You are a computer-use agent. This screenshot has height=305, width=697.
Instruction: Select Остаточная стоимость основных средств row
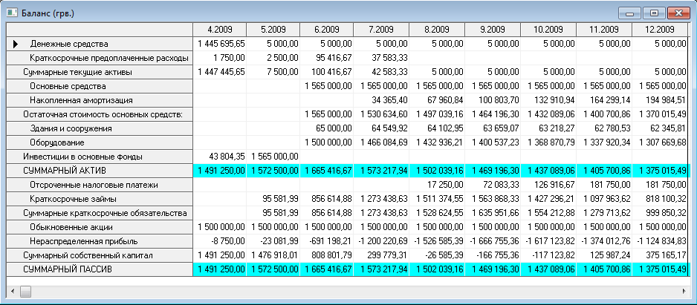click(100, 114)
